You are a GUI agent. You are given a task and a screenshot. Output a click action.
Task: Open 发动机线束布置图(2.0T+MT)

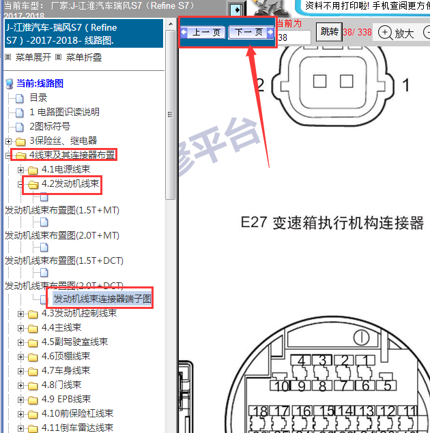[x=62, y=235]
